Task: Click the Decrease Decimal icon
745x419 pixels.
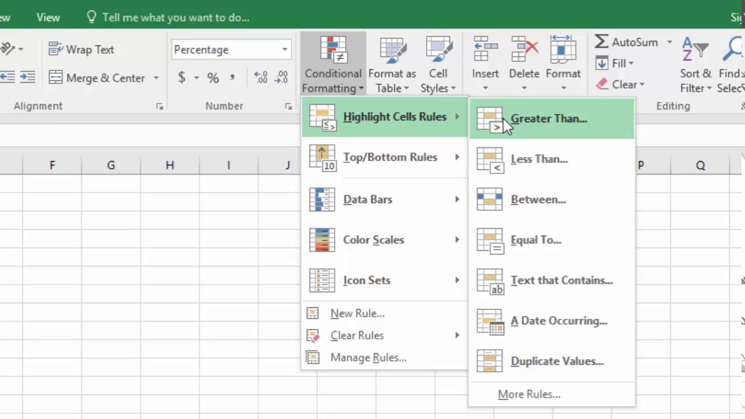Action: click(281, 77)
